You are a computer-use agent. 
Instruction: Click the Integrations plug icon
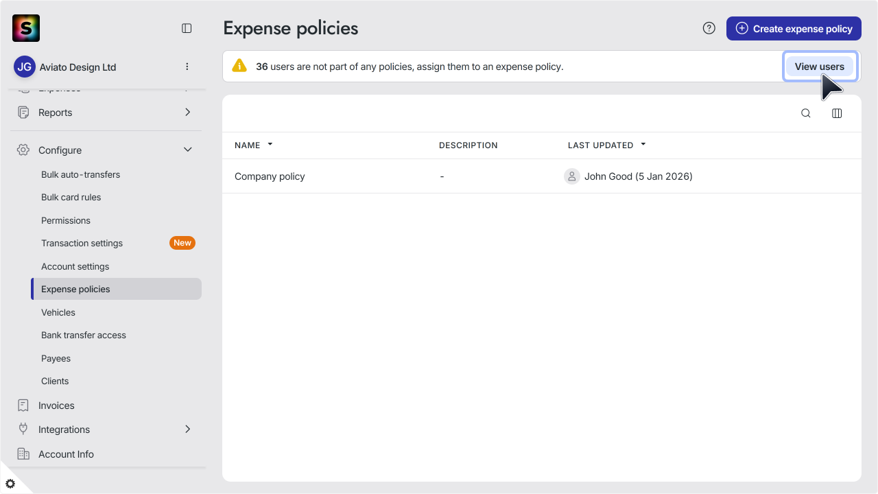click(x=23, y=429)
